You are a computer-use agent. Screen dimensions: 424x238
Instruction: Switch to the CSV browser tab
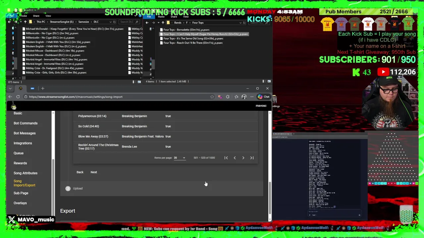tap(32, 88)
